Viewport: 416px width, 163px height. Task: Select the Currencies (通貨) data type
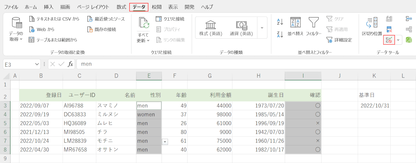[x=241, y=28]
